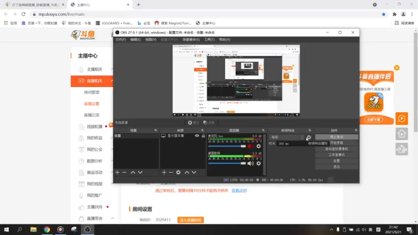The image size is (418, 235).
Task: Toggle visibility eye of the 显示器采集 source
Action: (197, 136)
